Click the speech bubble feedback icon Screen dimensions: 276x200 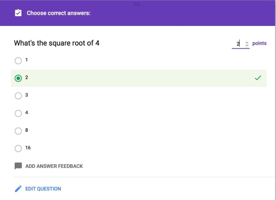[x=18, y=166]
